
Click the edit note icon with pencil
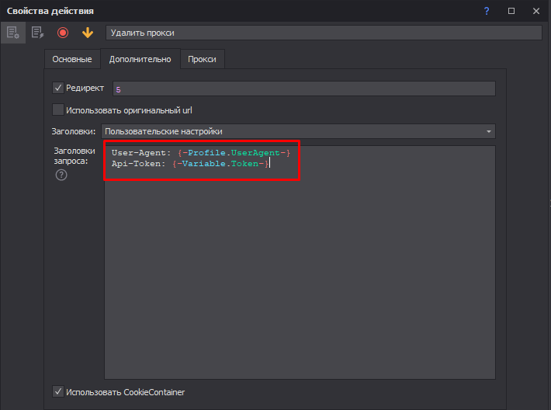click(x=36, y=33)
